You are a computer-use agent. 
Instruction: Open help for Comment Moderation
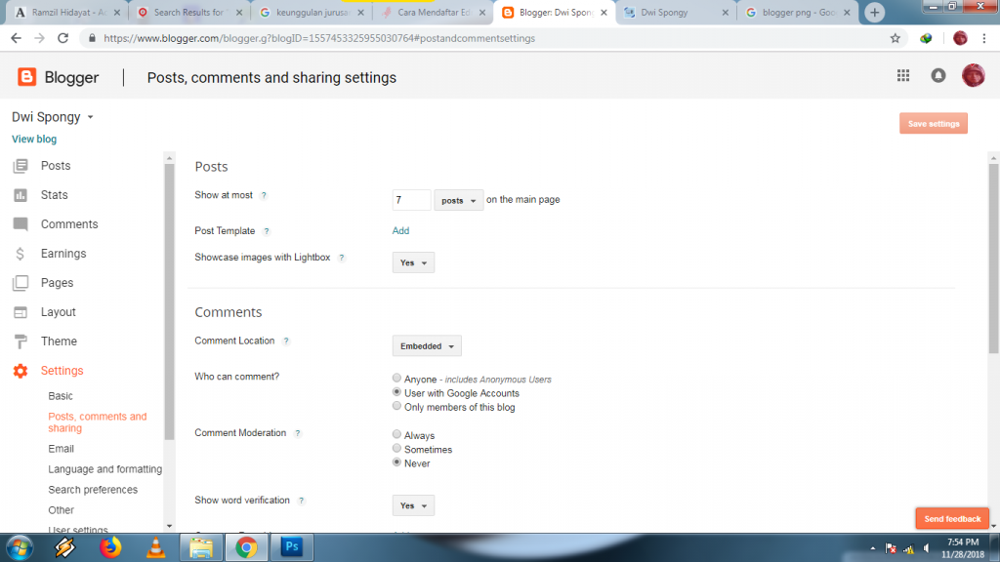[298, 433]
